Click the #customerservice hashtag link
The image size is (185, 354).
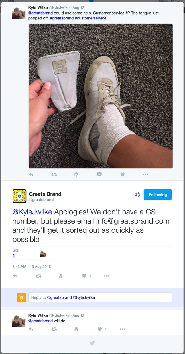(90, 18)
